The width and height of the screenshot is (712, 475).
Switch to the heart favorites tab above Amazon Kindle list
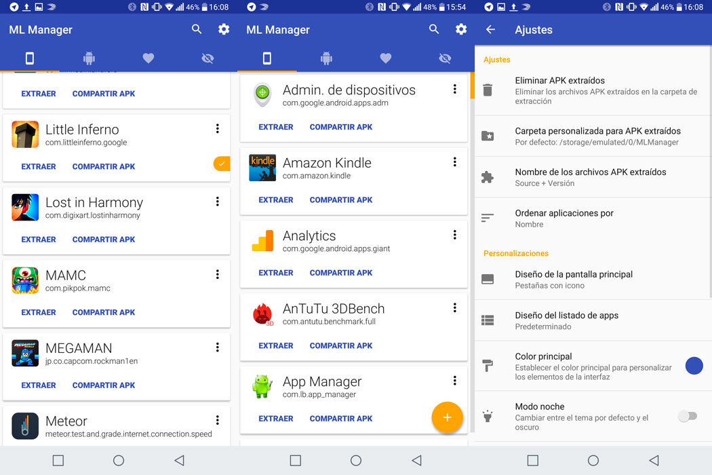point(386,58)
